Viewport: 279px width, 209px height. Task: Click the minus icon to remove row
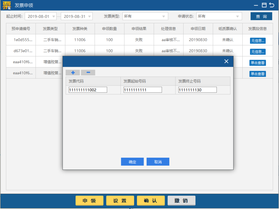coord(88,73)
